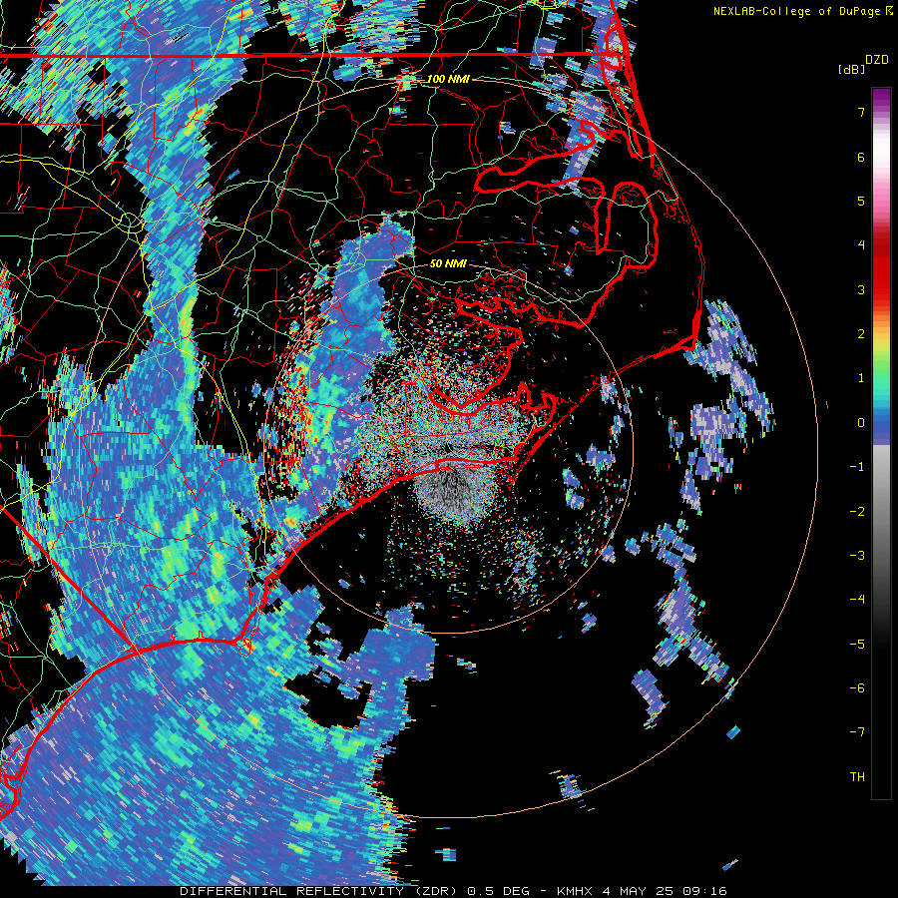This screenshot has height=898, width=898.
Task: Click the -2 value on the colorbar scale
Action: click(857, 512)
